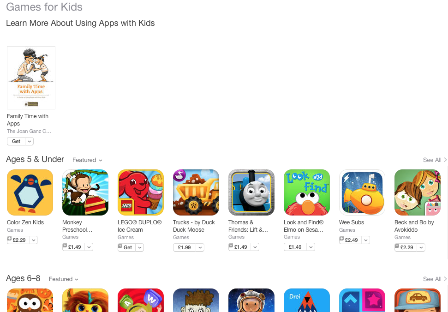This screenshot has height=312, width=448.
Task: Click the Thomas & Friends train icon
Action: click(251, 192)
